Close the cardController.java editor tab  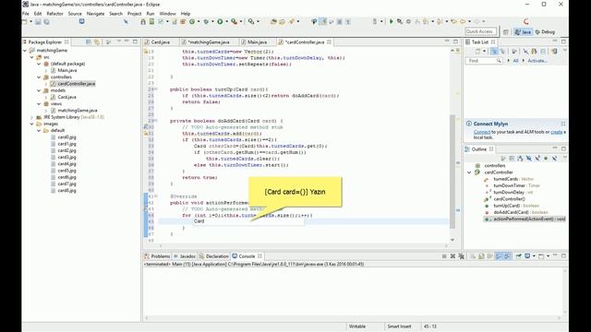[329, 41]
